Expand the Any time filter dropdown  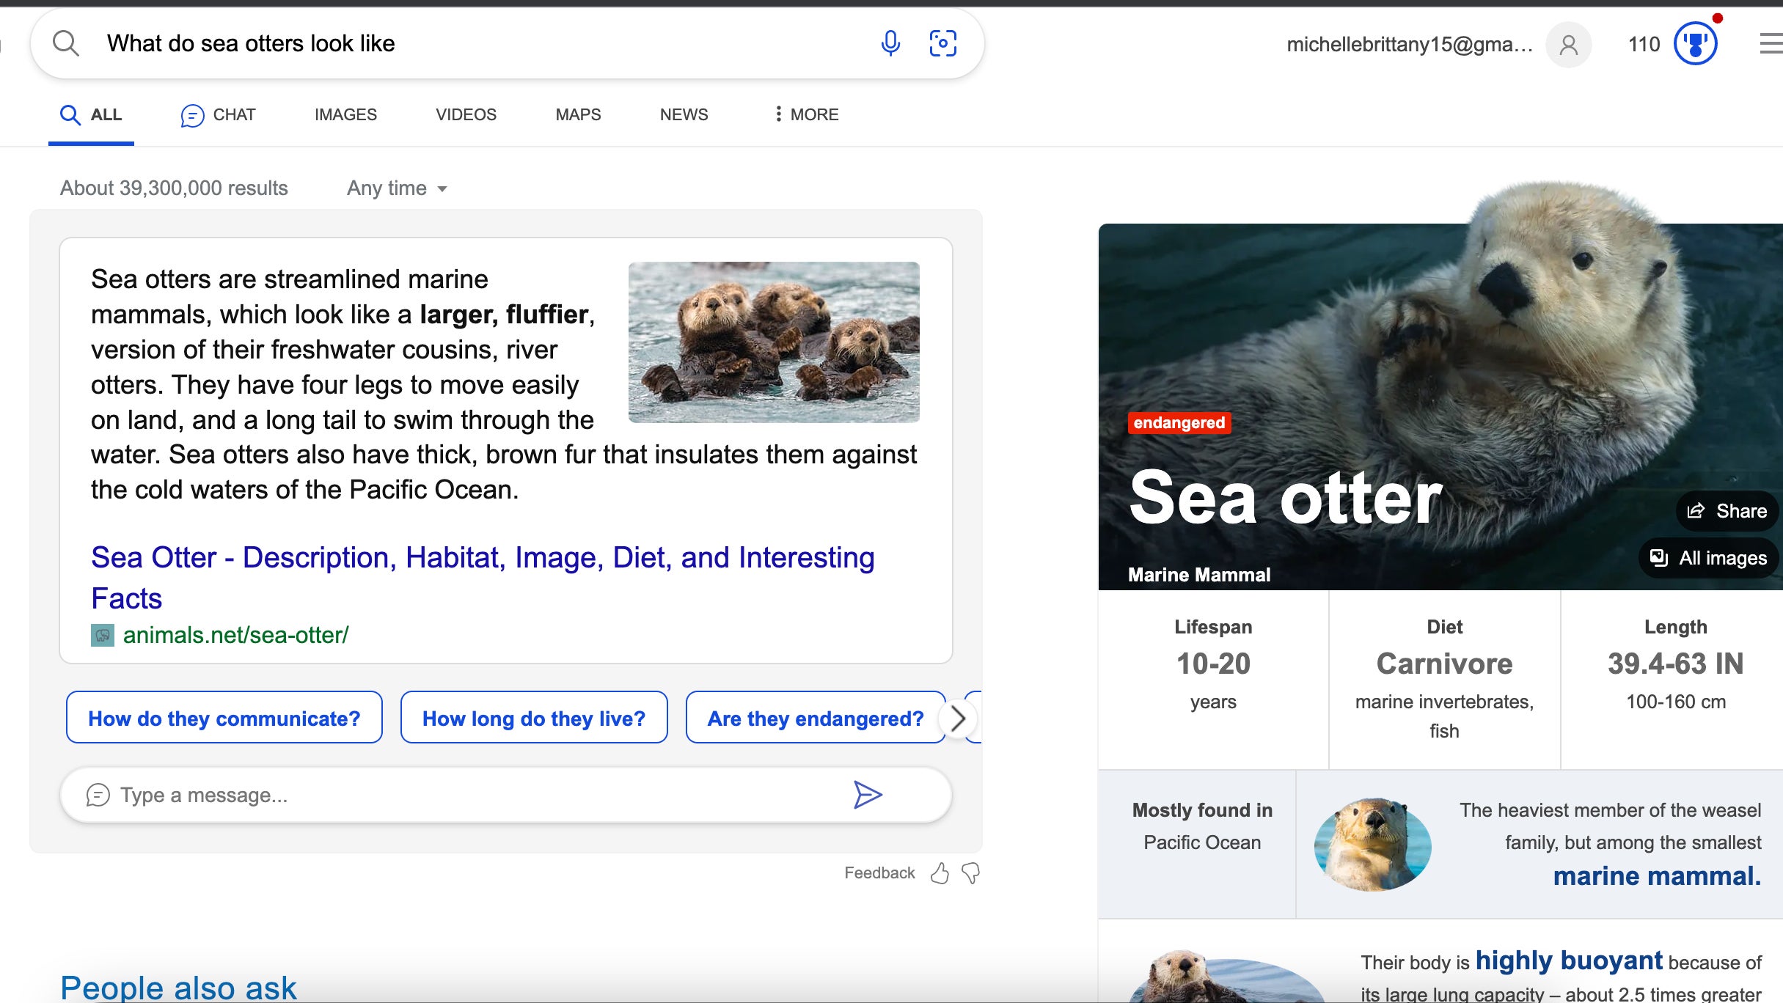tap(397, 188)
